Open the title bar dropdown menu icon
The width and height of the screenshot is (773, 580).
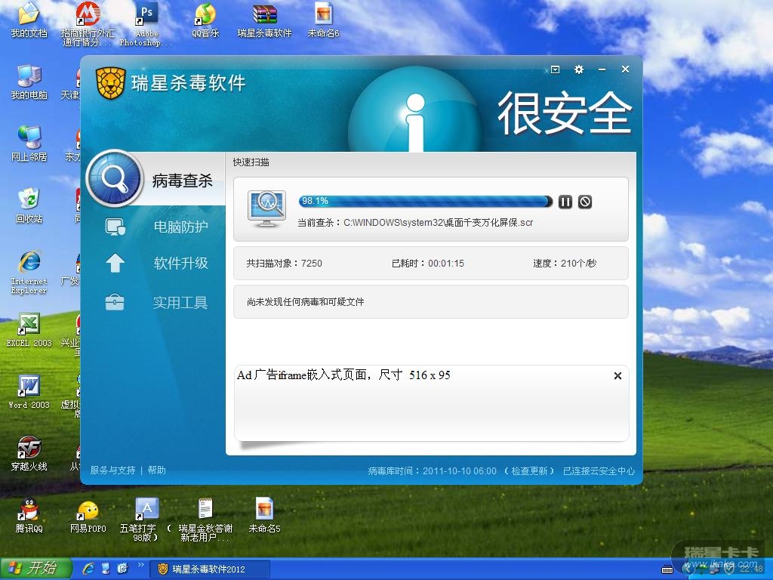click(555, 69)
